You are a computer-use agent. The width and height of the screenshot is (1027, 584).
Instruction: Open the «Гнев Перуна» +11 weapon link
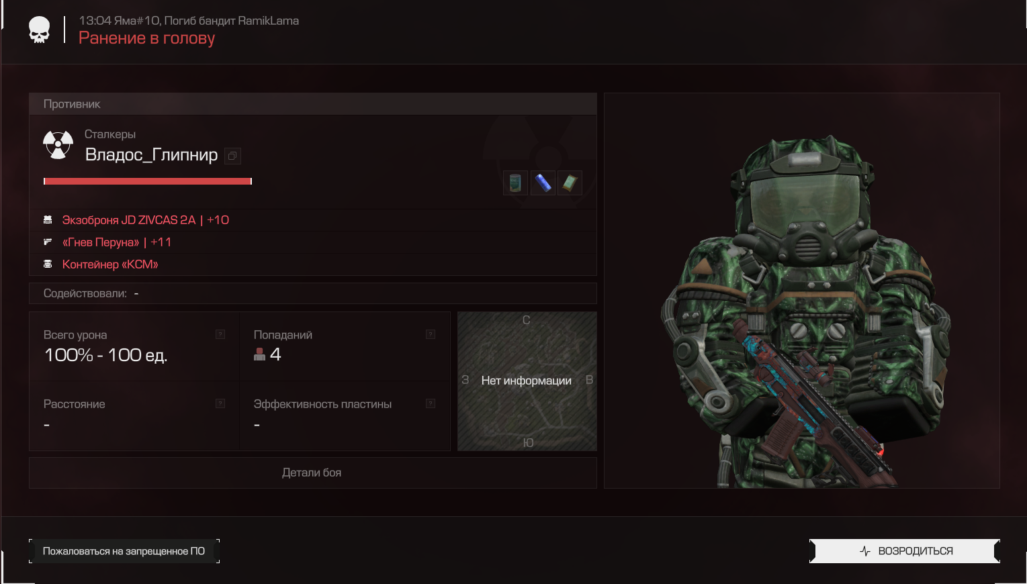(x=117, y=242)
